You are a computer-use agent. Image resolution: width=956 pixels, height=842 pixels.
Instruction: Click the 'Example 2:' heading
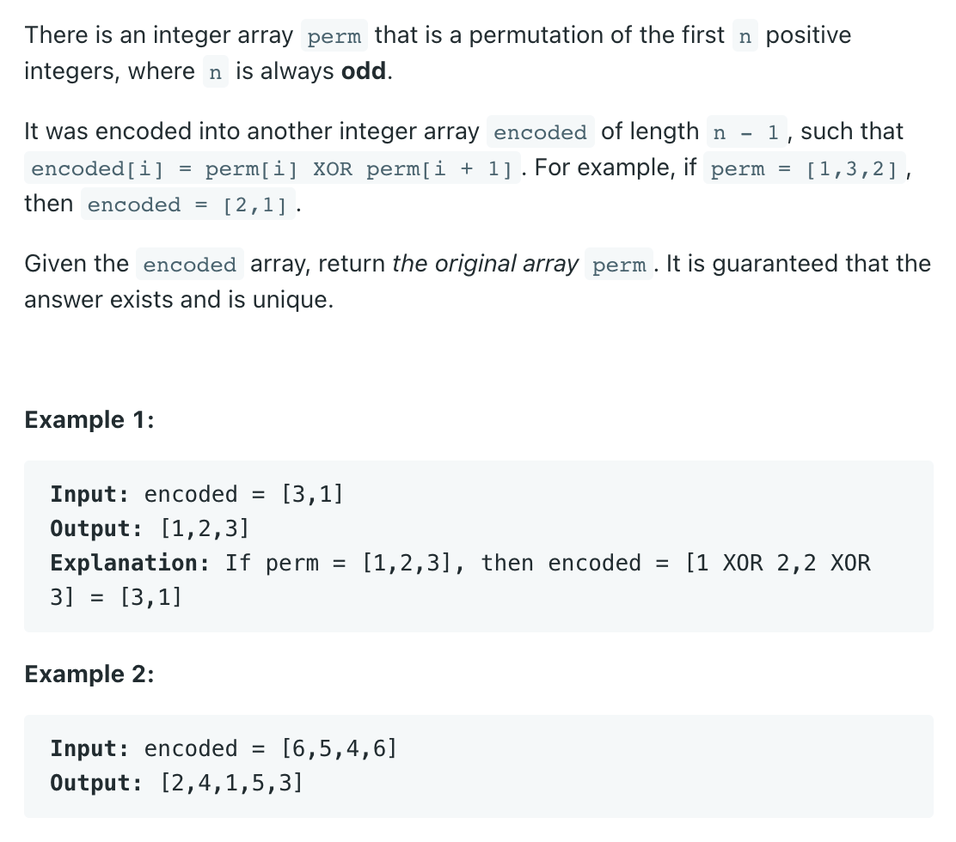pyautogui.click(x=89, y=674)
